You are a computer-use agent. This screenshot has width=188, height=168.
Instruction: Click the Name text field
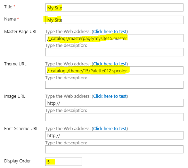(114, 20)
